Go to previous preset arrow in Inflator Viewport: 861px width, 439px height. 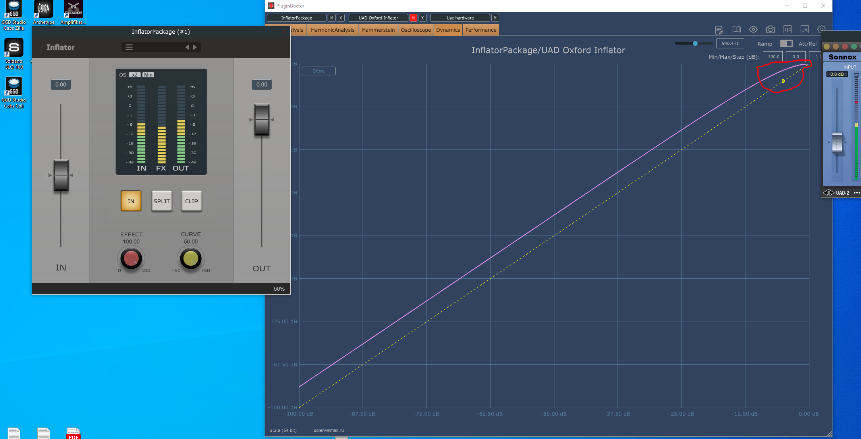[187, 47]
